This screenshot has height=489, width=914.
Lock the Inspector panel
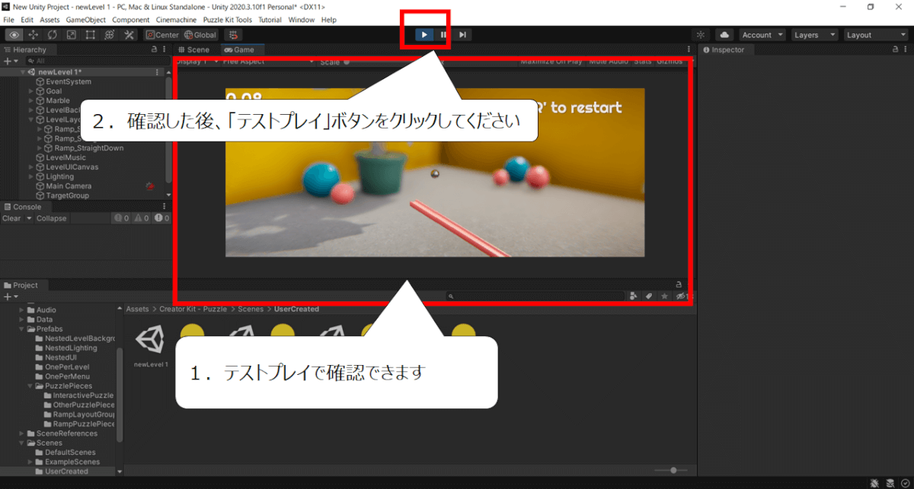point(896,49)
